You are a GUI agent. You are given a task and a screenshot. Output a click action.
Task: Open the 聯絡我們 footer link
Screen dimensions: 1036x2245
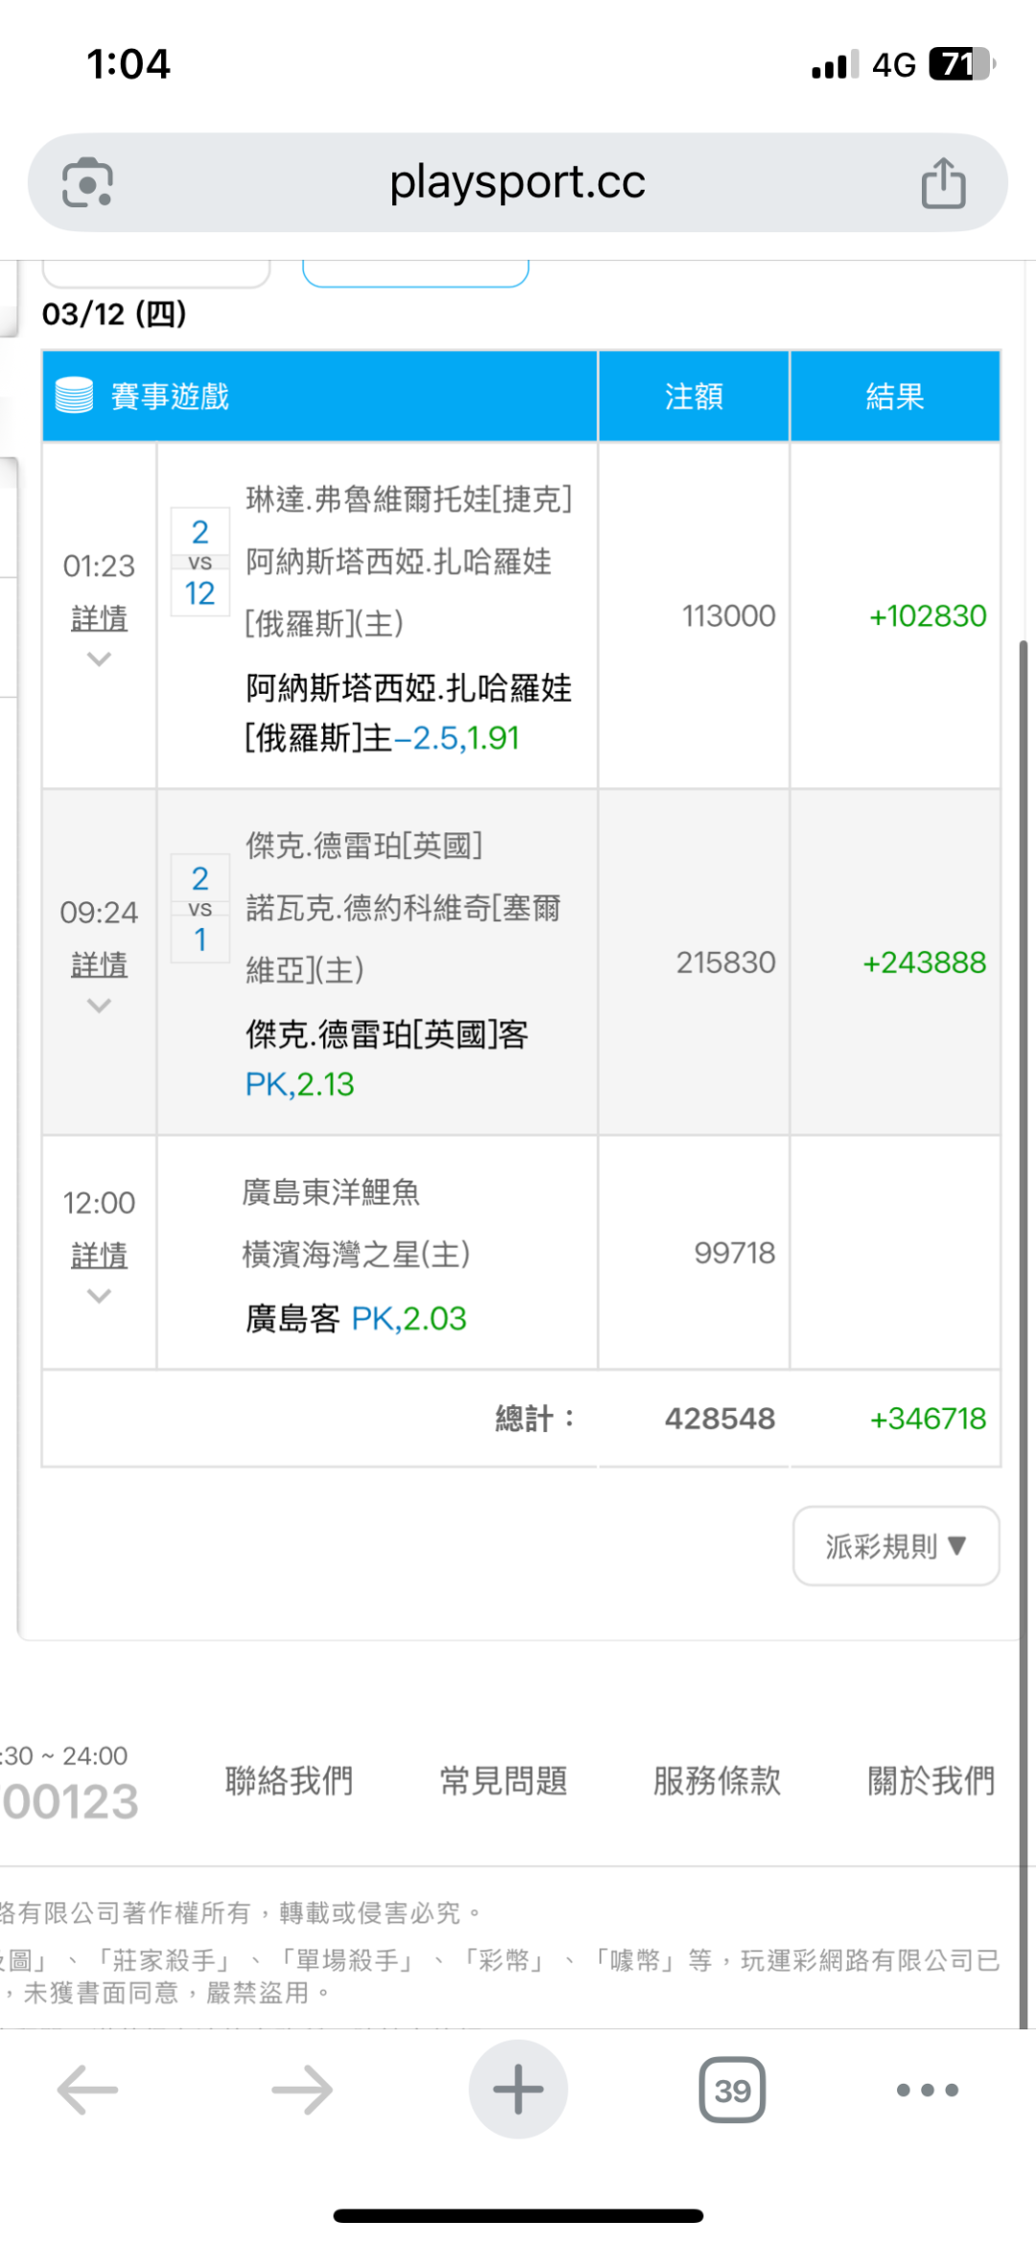pyautogui.click(x=289, y=1781)
